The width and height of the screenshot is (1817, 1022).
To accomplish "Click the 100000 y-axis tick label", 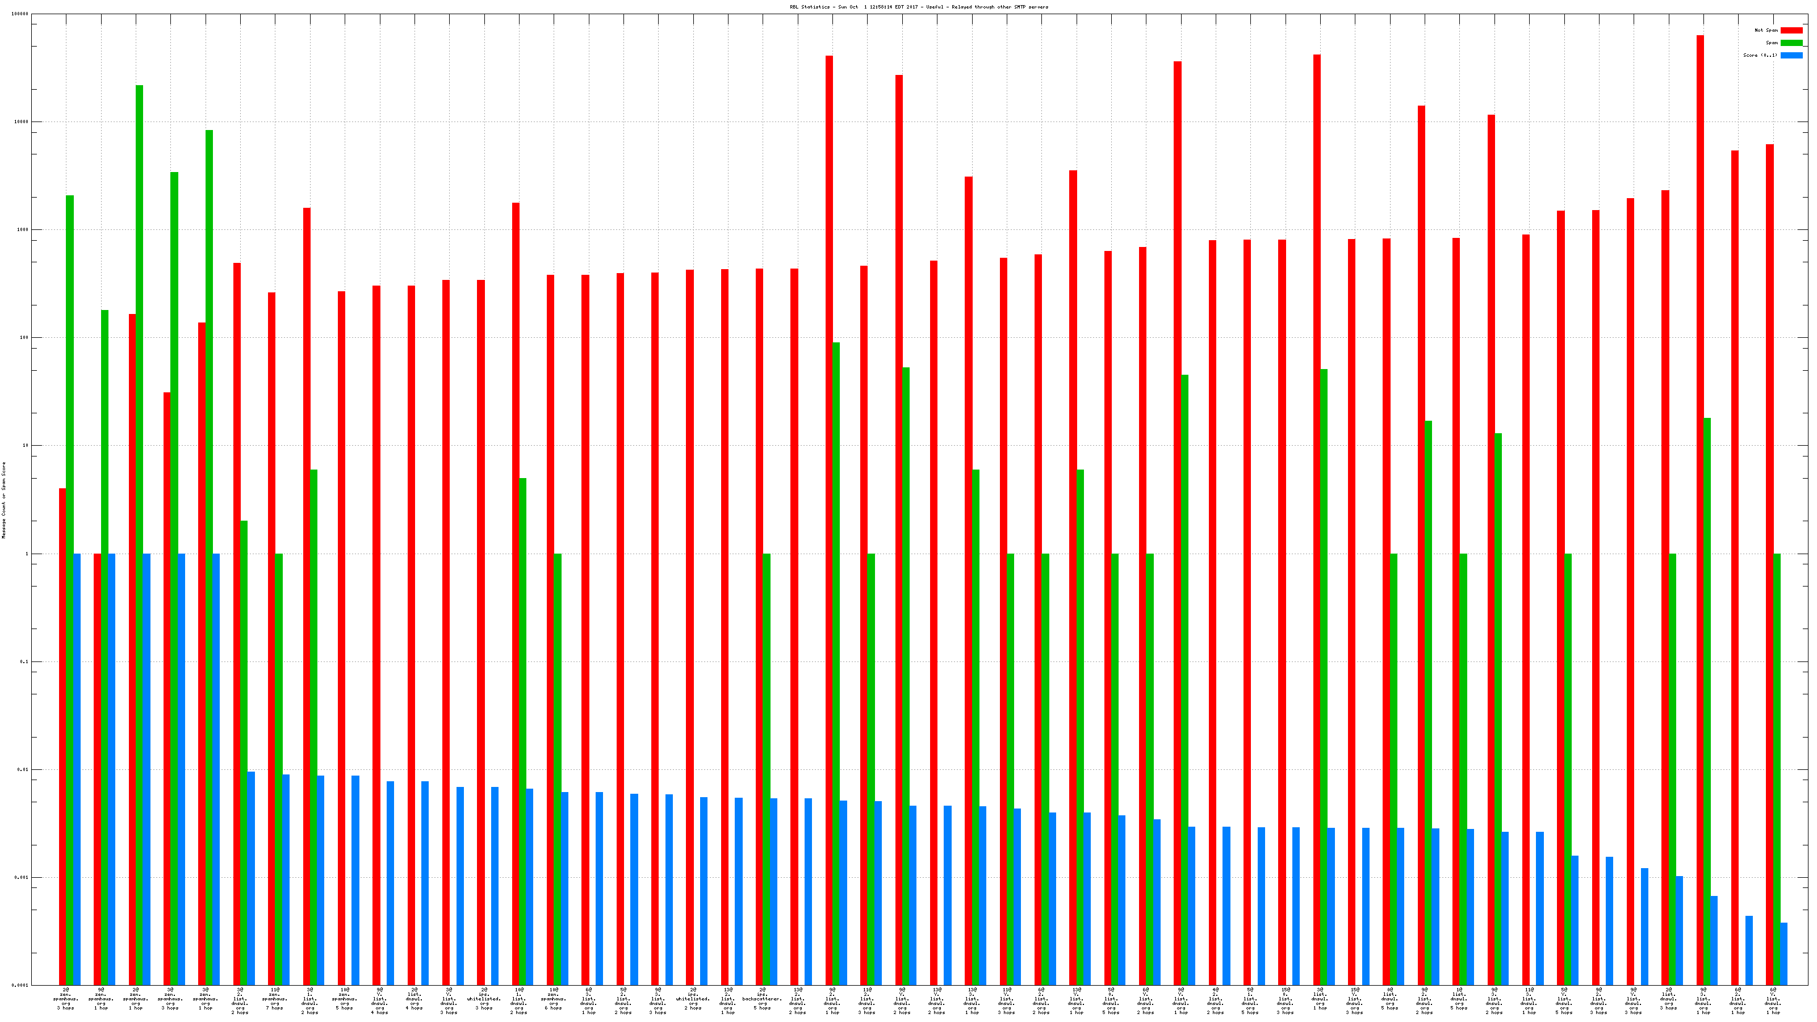I will (20, 14).
